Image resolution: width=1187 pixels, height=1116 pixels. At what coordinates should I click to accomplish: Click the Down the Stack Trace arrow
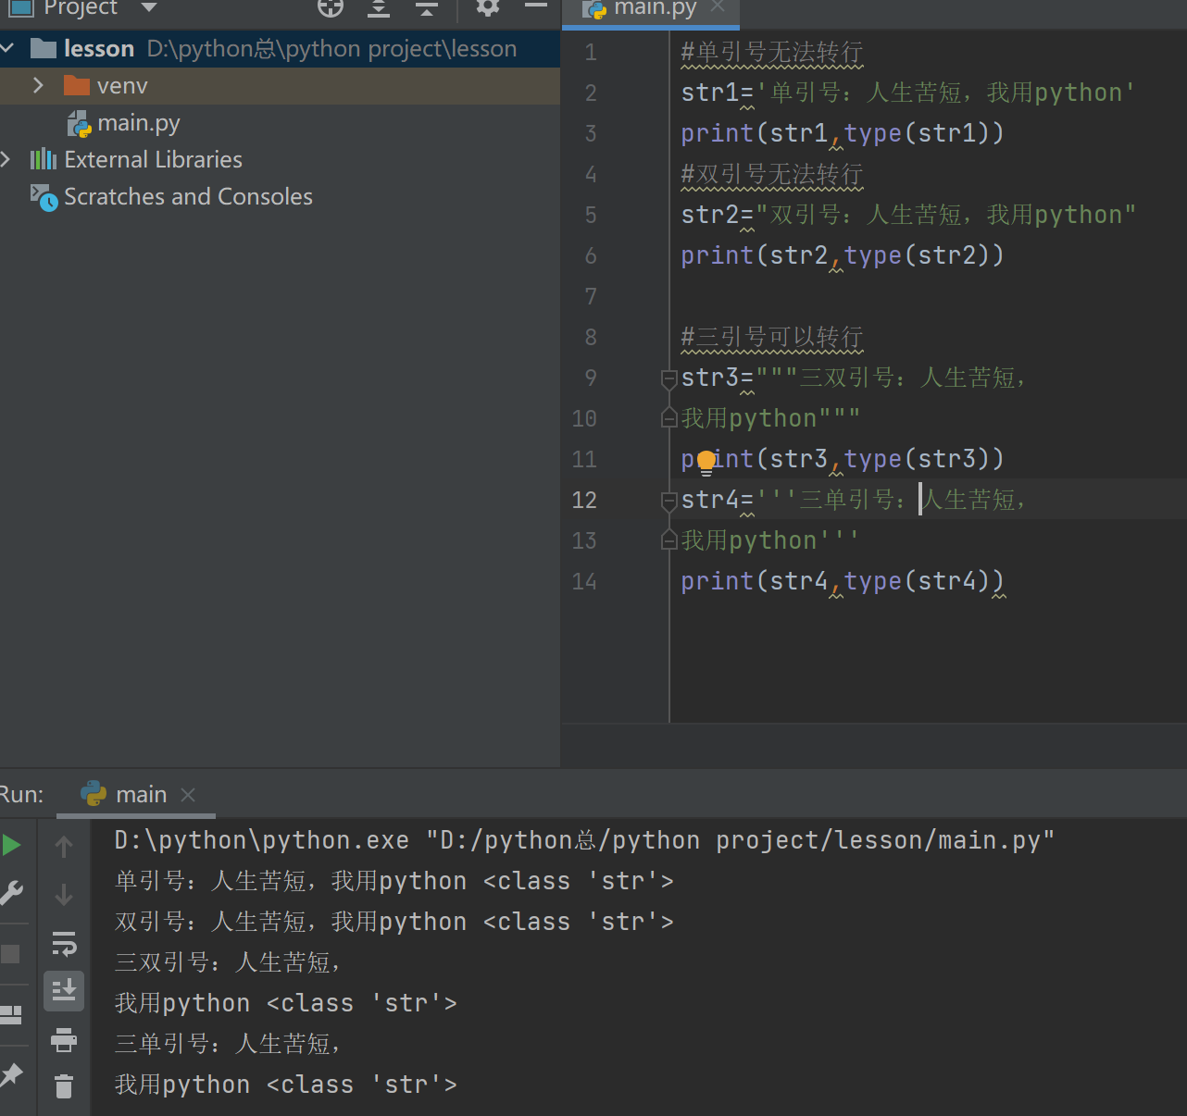point(64,895)
